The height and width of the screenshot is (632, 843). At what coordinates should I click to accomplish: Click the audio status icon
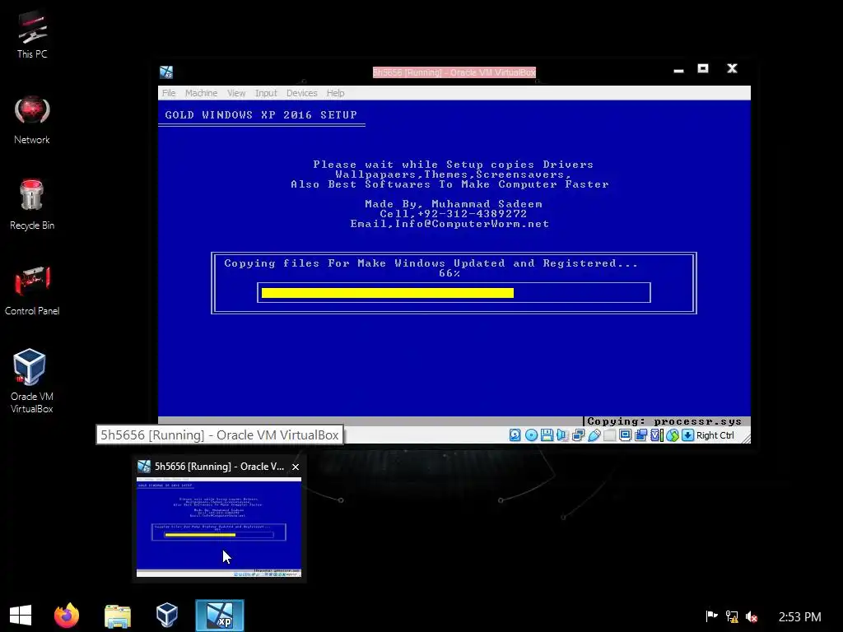pyautogui.click(x=562, y=435)
